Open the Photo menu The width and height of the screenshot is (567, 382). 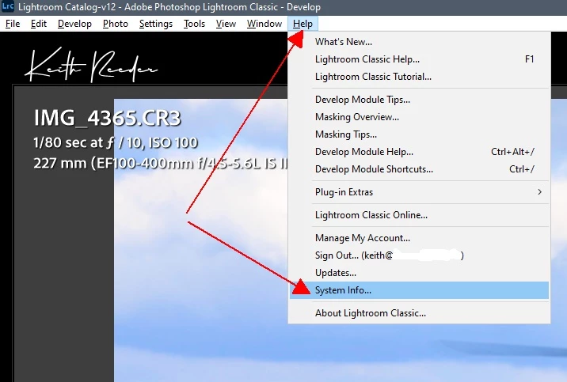116,24
